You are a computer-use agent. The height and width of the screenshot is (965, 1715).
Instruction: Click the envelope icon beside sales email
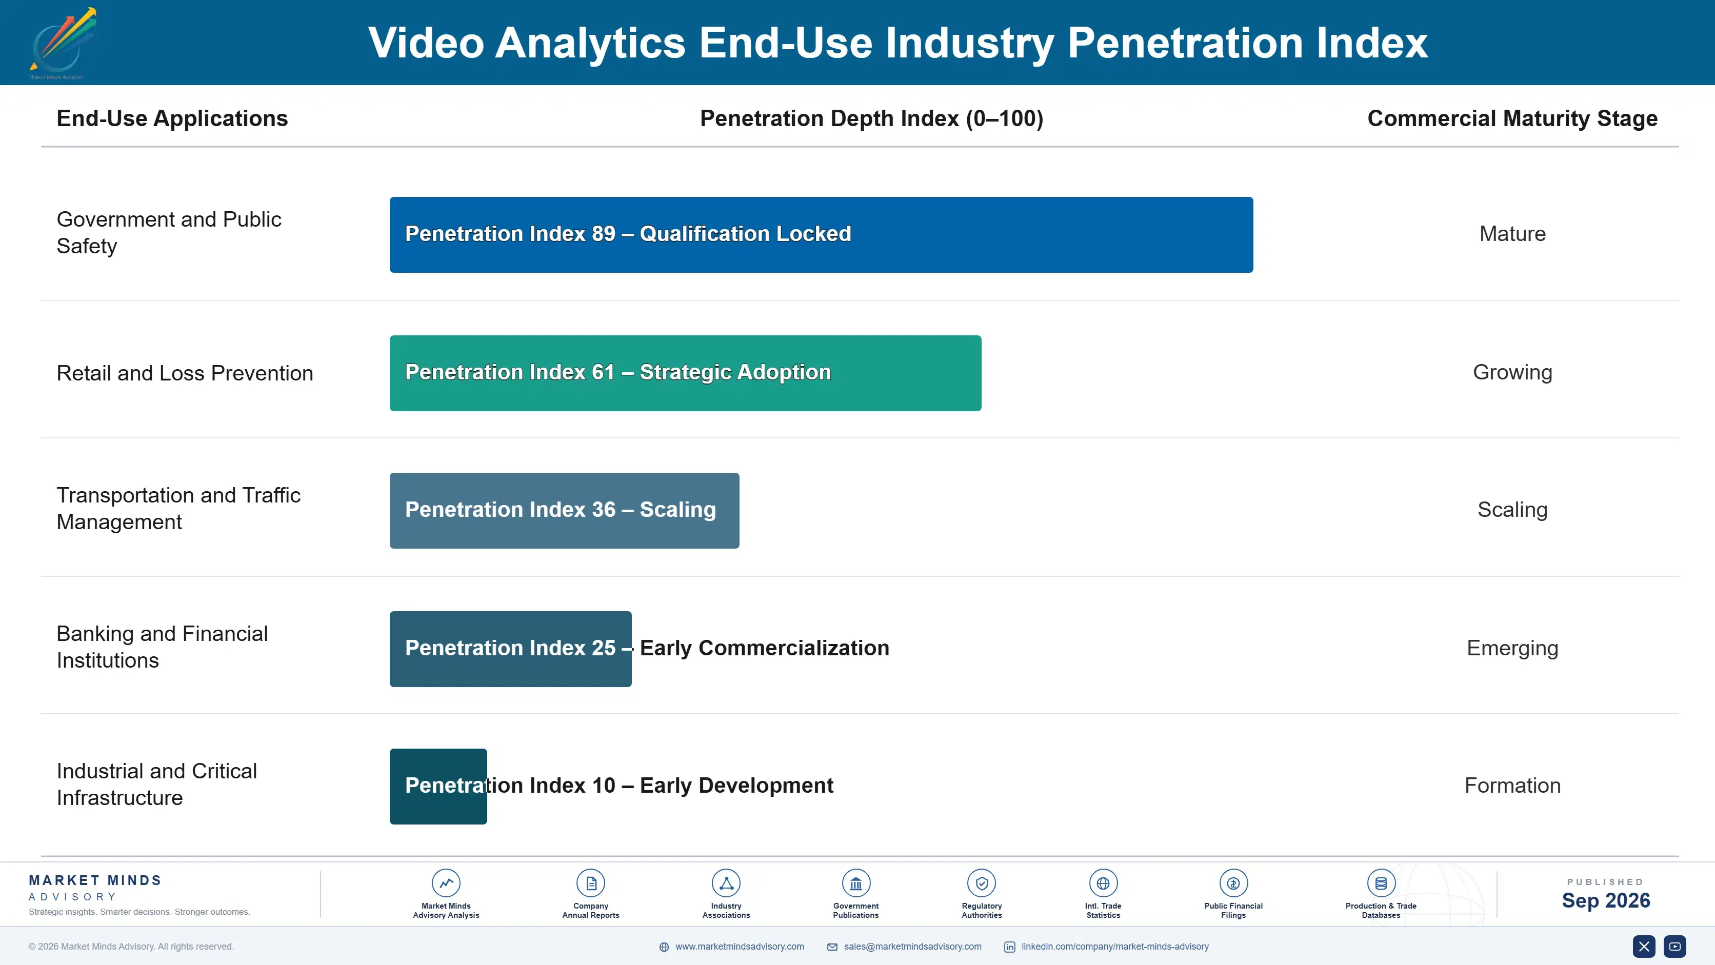pos(832,947)
